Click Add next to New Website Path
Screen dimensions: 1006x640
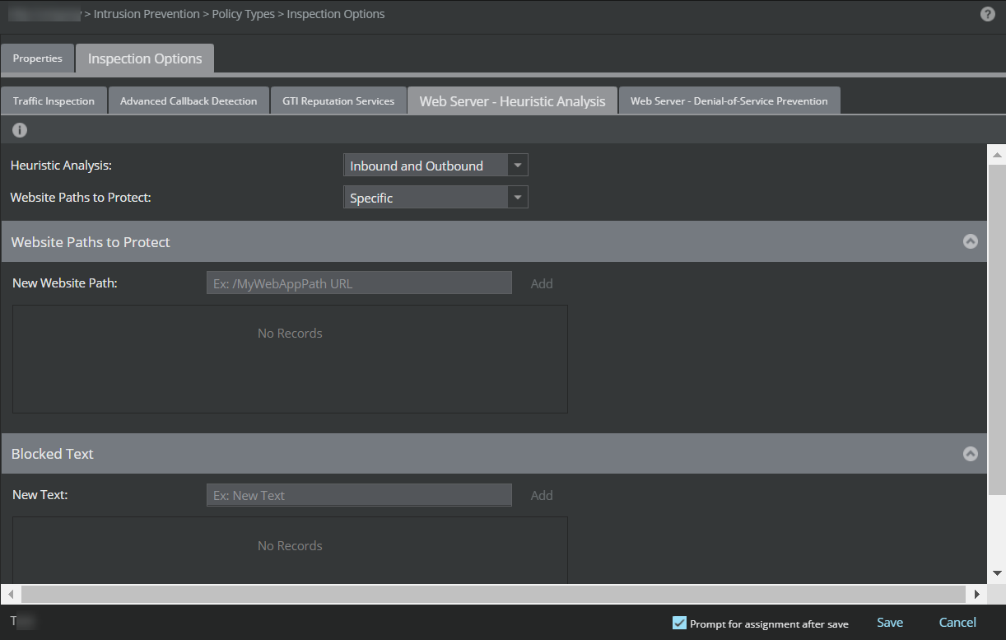(542, 283)
